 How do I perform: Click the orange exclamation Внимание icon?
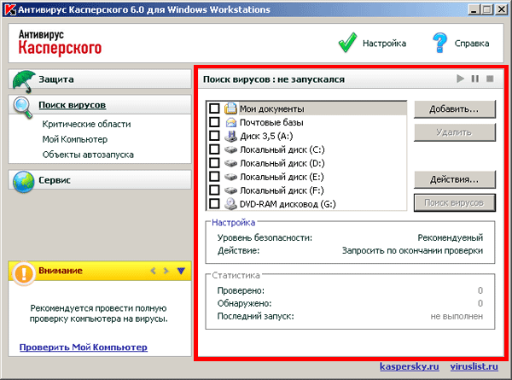tap(24, 273)
